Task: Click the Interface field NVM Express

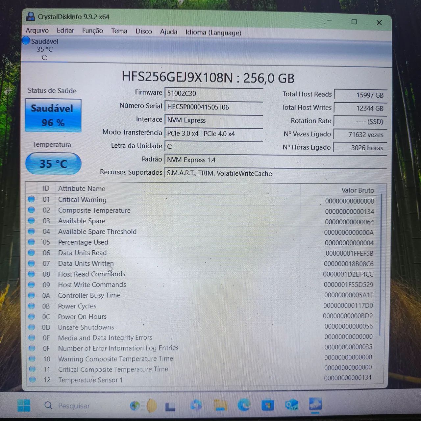Action: pyautogui.click(x=213, y=120)
